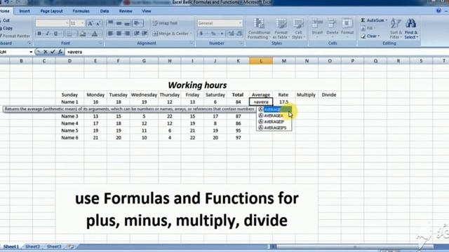Align text left in cell
Screen dimensions: 449x252
(111, 34)
